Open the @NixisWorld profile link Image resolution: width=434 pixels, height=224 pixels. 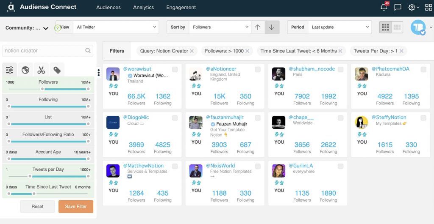(x=220, y=166)
